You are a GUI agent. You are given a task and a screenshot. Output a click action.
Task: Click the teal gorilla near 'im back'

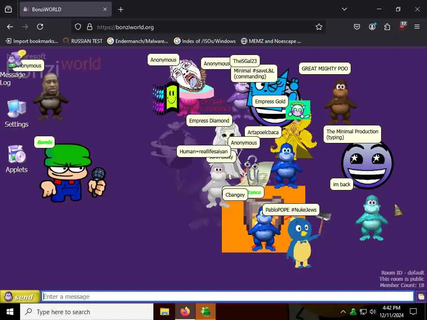pos(371,217)
